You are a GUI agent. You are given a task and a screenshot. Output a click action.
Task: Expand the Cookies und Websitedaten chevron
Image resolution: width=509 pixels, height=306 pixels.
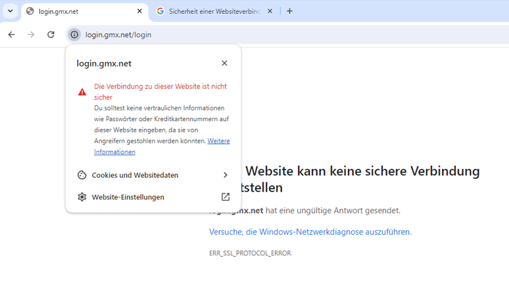tap(226, 175)
